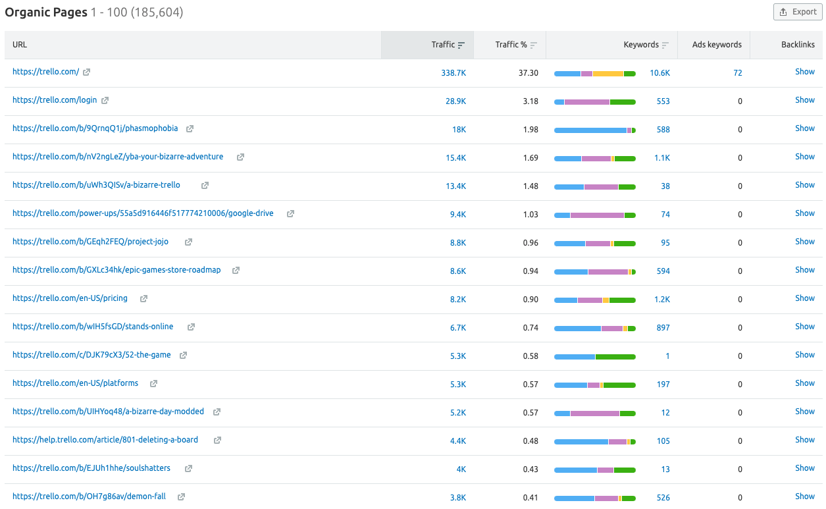Click keyword distribution bar for trello.com/ row
The image size is (826, 509).
point(595,74)
